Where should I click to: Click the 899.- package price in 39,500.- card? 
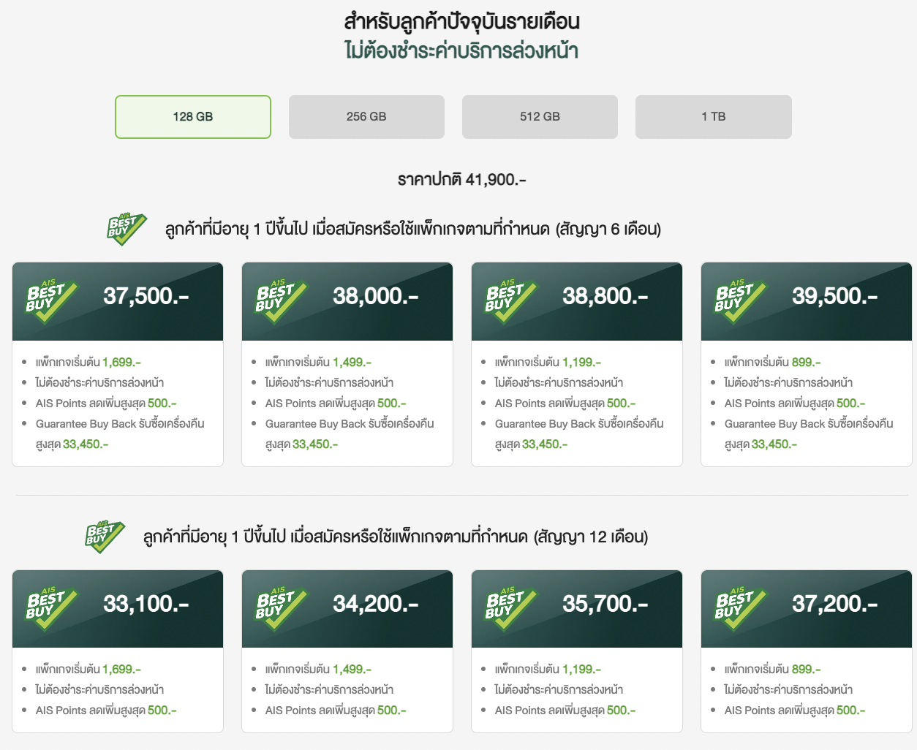[806, 363]
